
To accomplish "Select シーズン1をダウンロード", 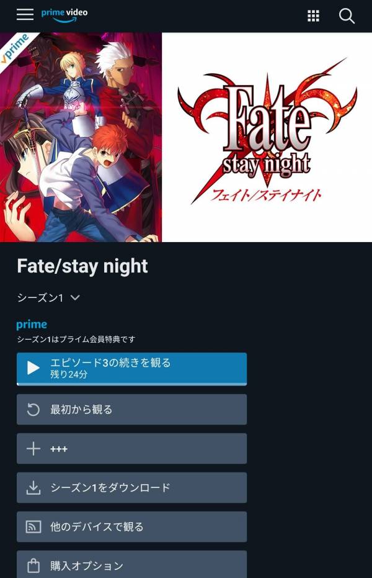I will tap(131, 488).
